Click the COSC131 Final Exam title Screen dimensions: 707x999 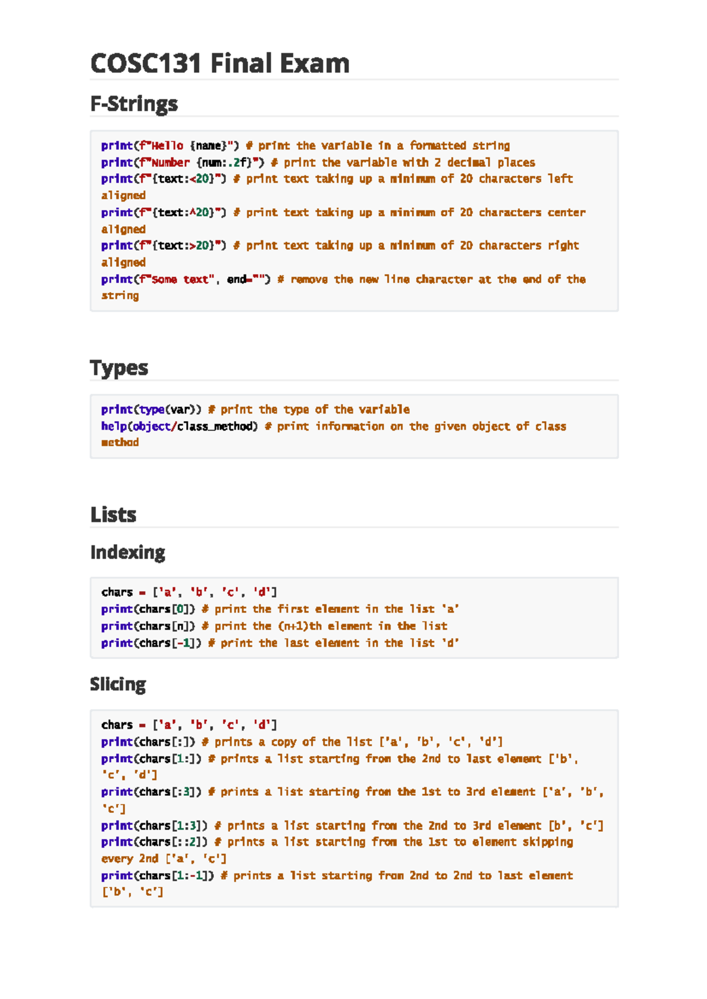(220, 64)
